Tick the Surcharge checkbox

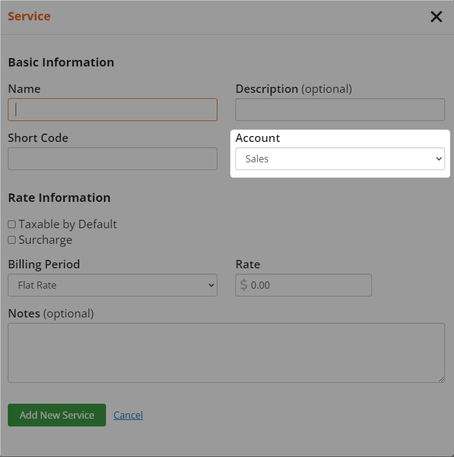pos(11,240)
